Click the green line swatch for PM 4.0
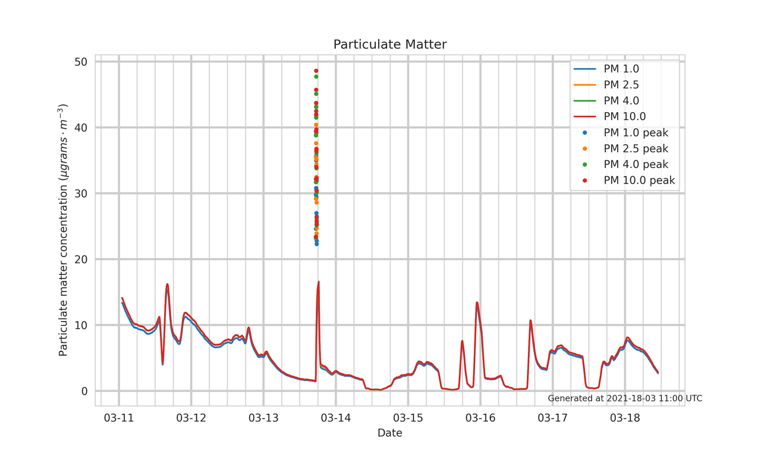Image resolution: width=761 pixels, height=456 pixels. click(x=585, y=101)
